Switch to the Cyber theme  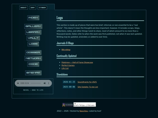[42, 8]
